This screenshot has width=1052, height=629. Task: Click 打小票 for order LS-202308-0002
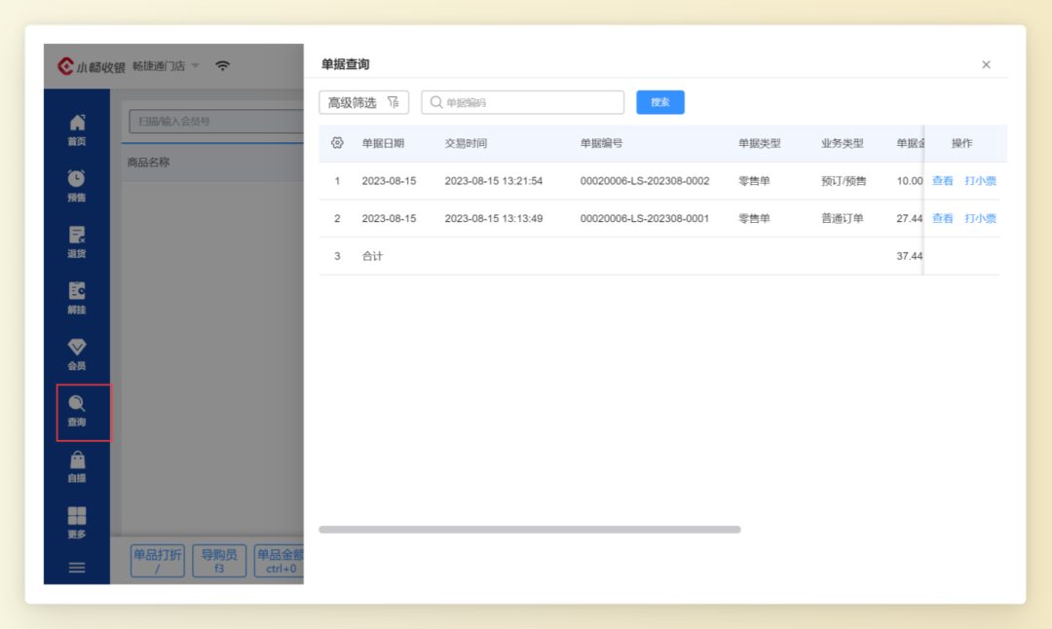click(x=980, y=181)
